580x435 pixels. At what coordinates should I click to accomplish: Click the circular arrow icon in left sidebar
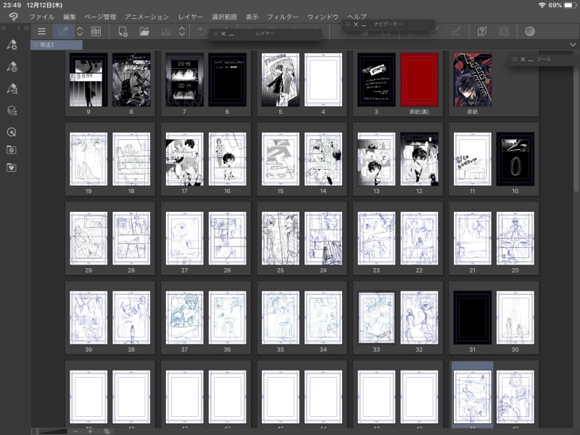click(12, 132)
